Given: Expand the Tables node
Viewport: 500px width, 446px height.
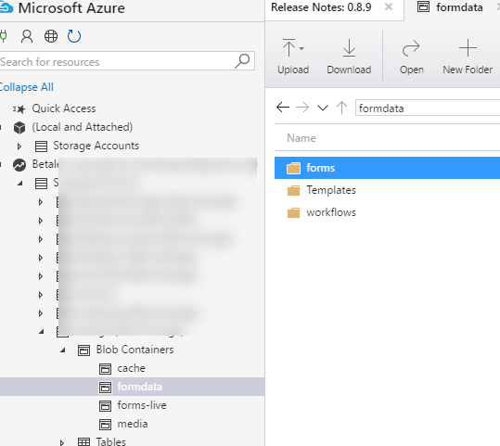Looking at the screenshot, I should pyautogui.click(x=62, y=442).
